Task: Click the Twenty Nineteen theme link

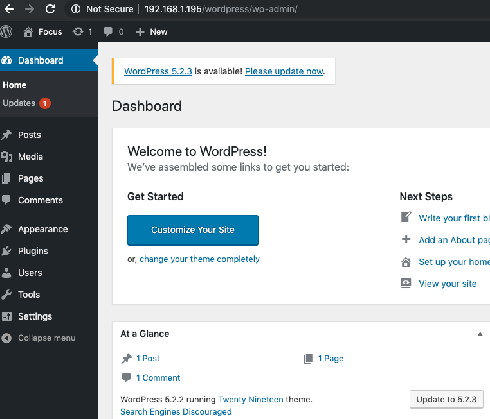Action: 251,399
